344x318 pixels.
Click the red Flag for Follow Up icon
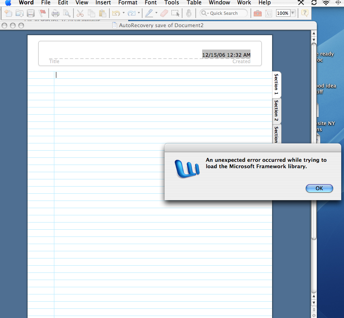click(42, 13)
